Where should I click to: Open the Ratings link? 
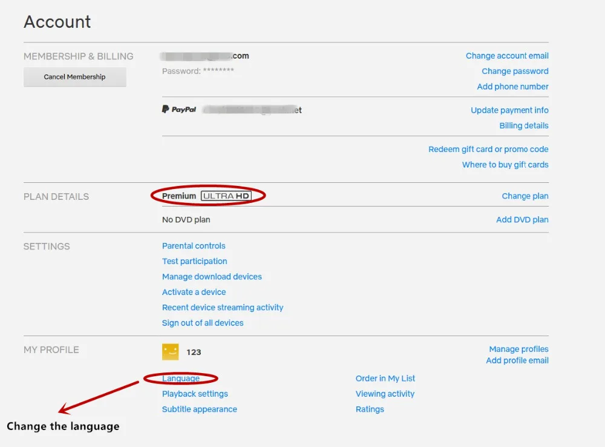370,409
